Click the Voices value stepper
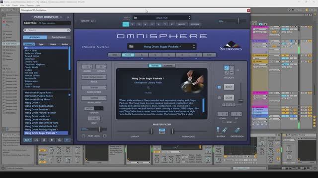The width and height of the screenshot is (318, 178). coord(87,67)
